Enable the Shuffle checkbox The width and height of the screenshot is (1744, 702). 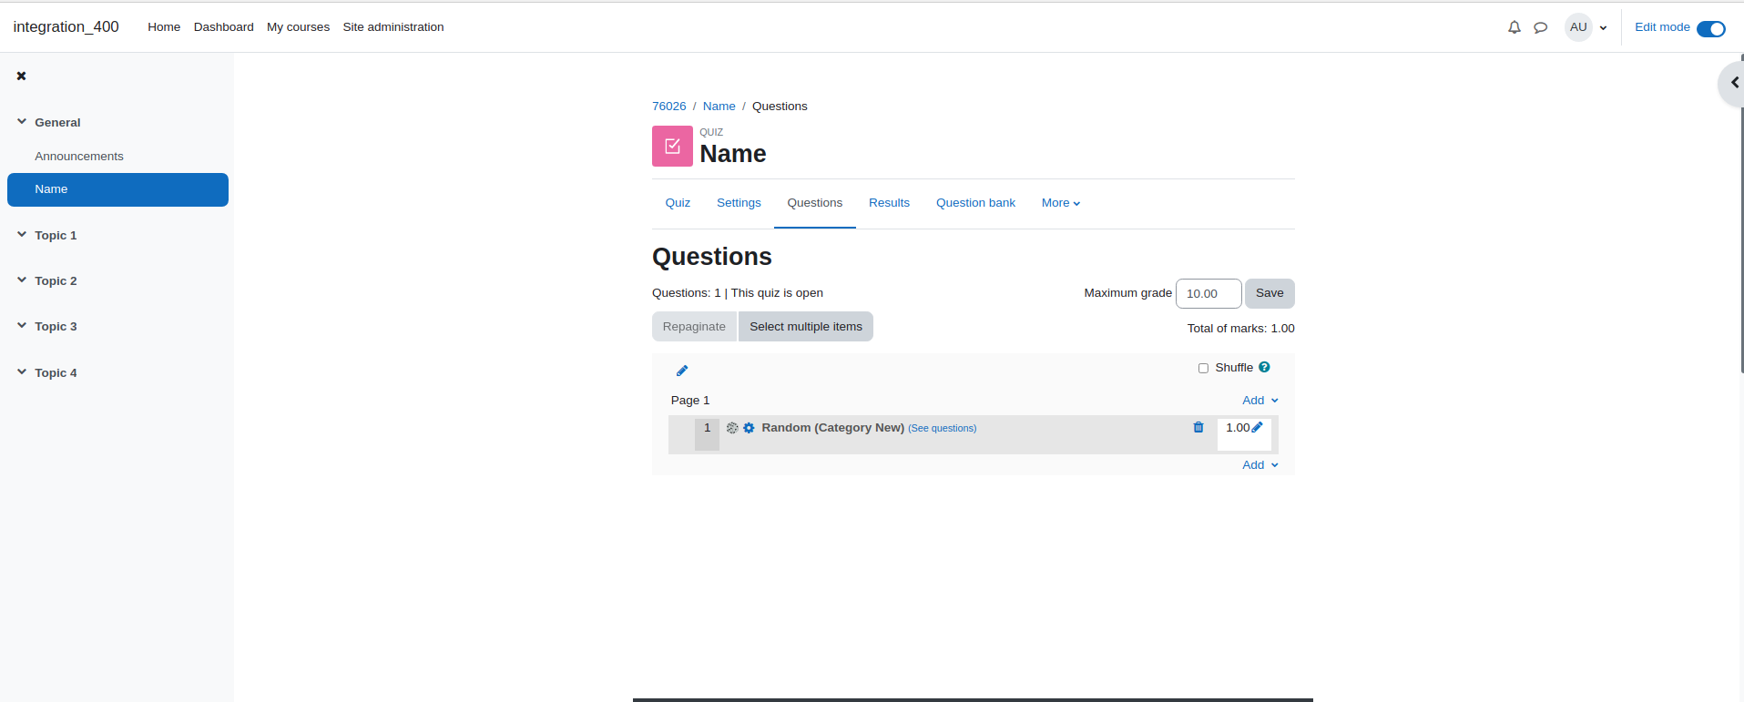coord(1203,368)
